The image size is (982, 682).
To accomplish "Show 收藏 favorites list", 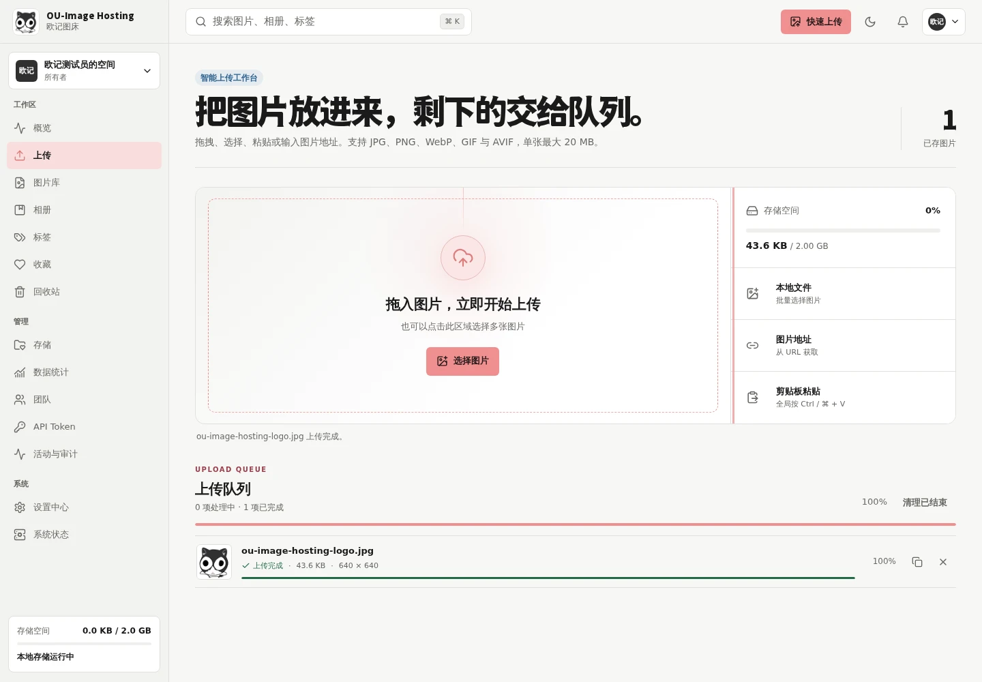I will 84,265.
